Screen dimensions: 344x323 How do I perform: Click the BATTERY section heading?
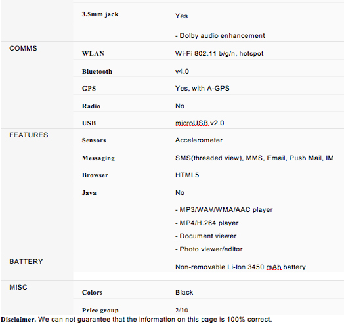click(26, 261)
